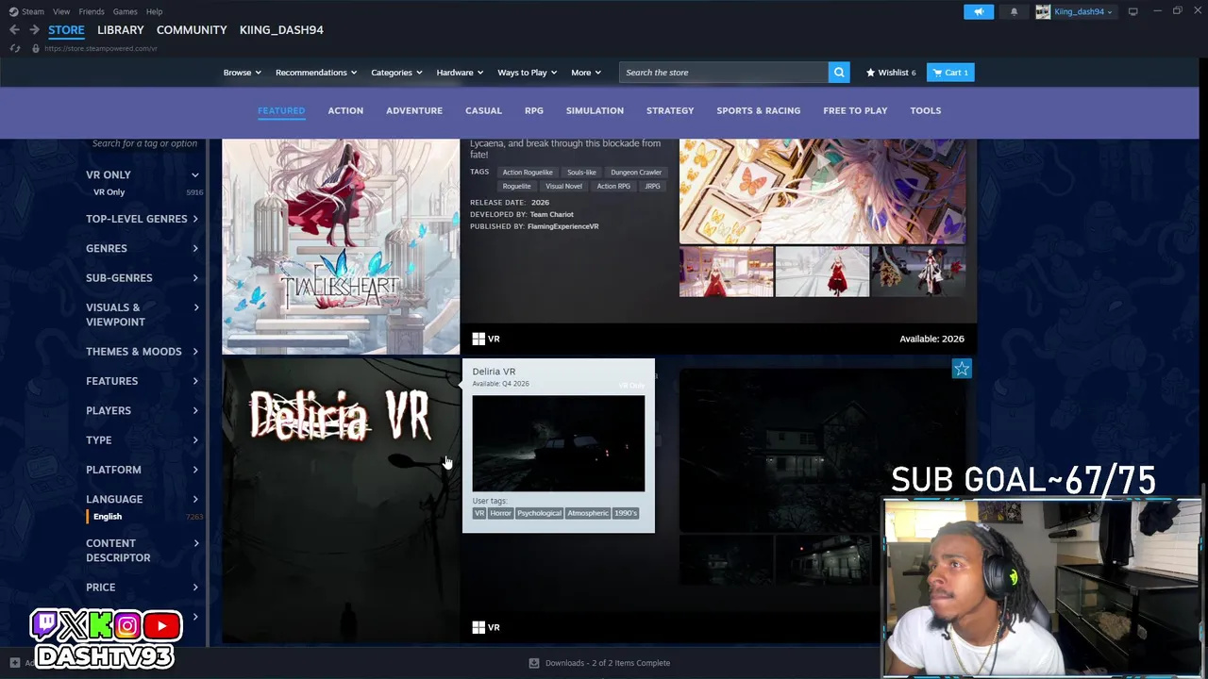Toggle the English language filter

coord(107,517)
